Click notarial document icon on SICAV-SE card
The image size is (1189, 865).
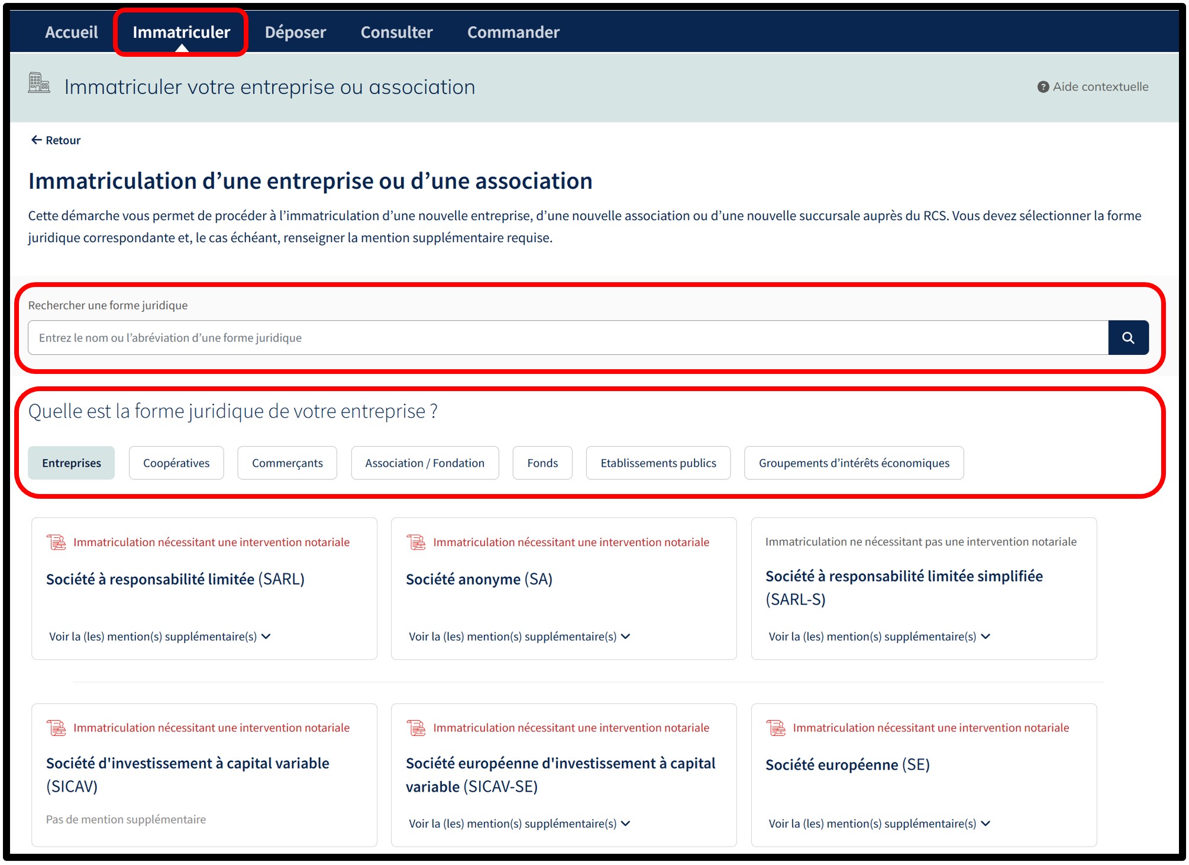(x=416, y=728)
